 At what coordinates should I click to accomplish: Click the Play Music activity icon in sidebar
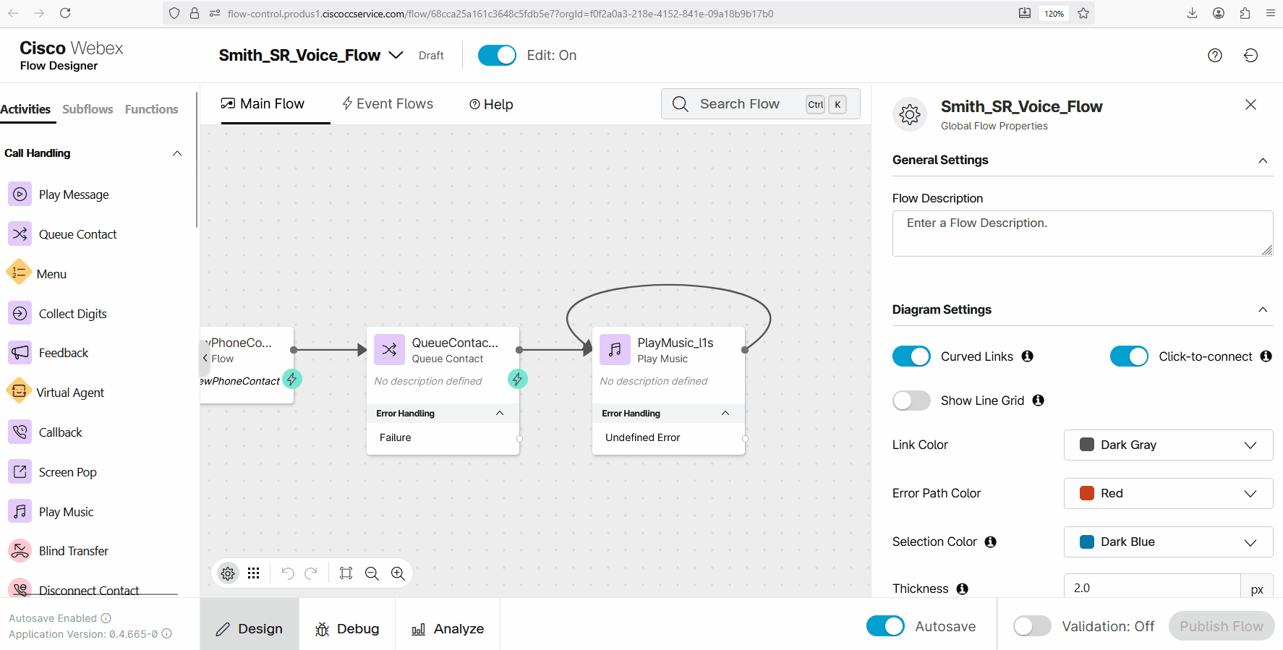[x=20, y=512]
